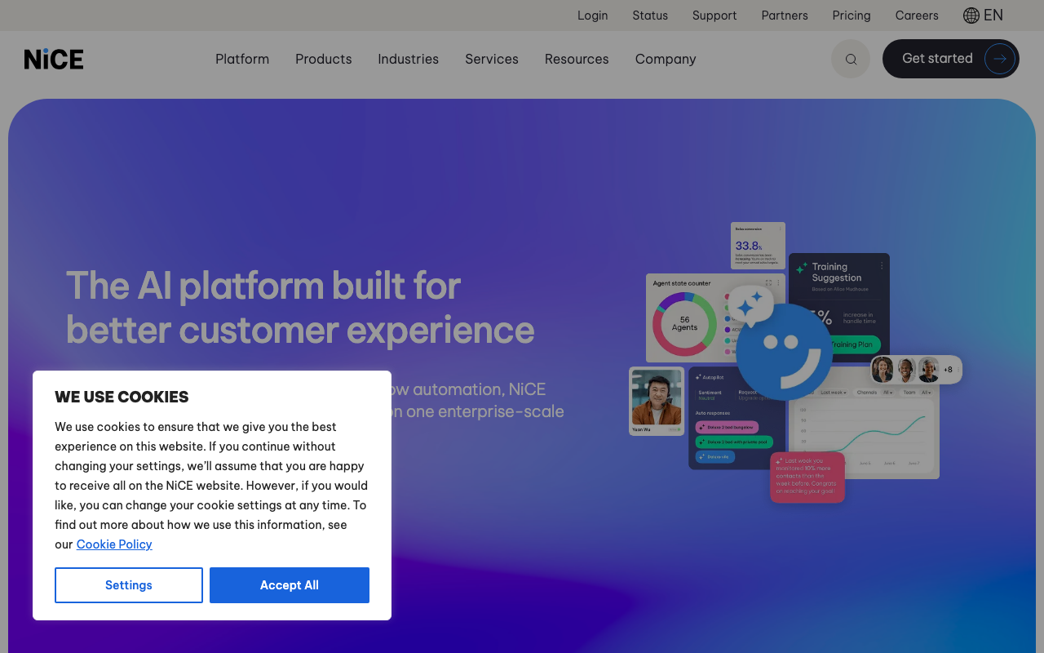
Task: Open the Partners link
Action: 785,16
